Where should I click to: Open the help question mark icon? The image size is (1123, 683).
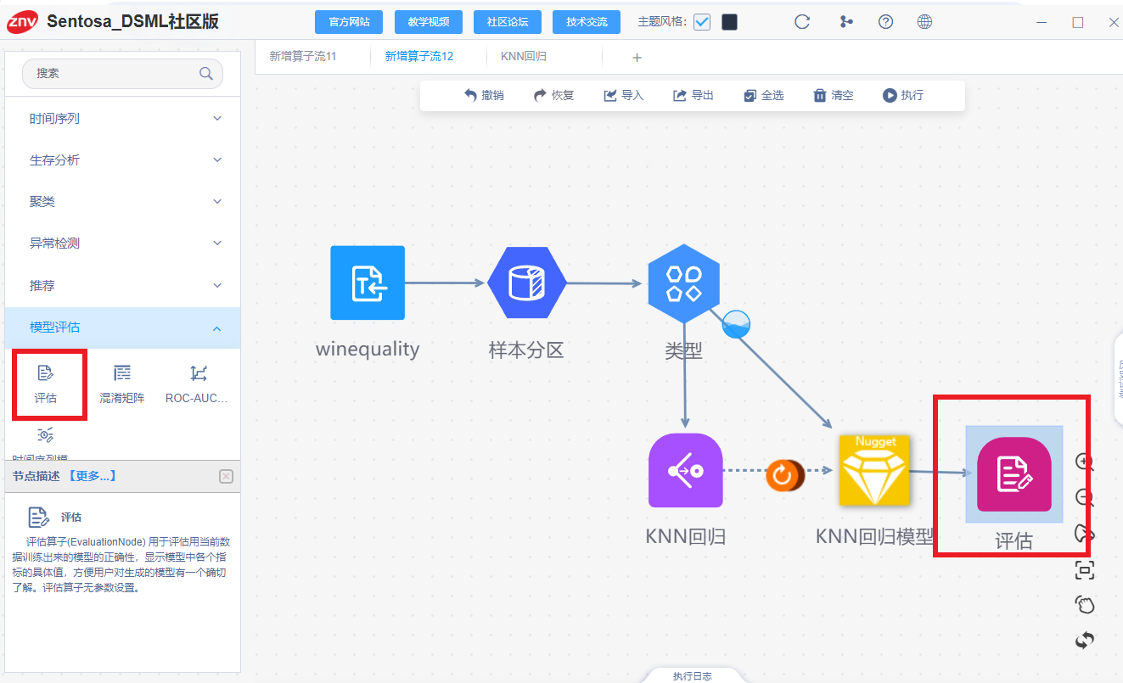tap(885, 22)
